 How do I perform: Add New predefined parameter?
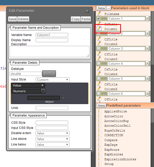coord(101,105)
